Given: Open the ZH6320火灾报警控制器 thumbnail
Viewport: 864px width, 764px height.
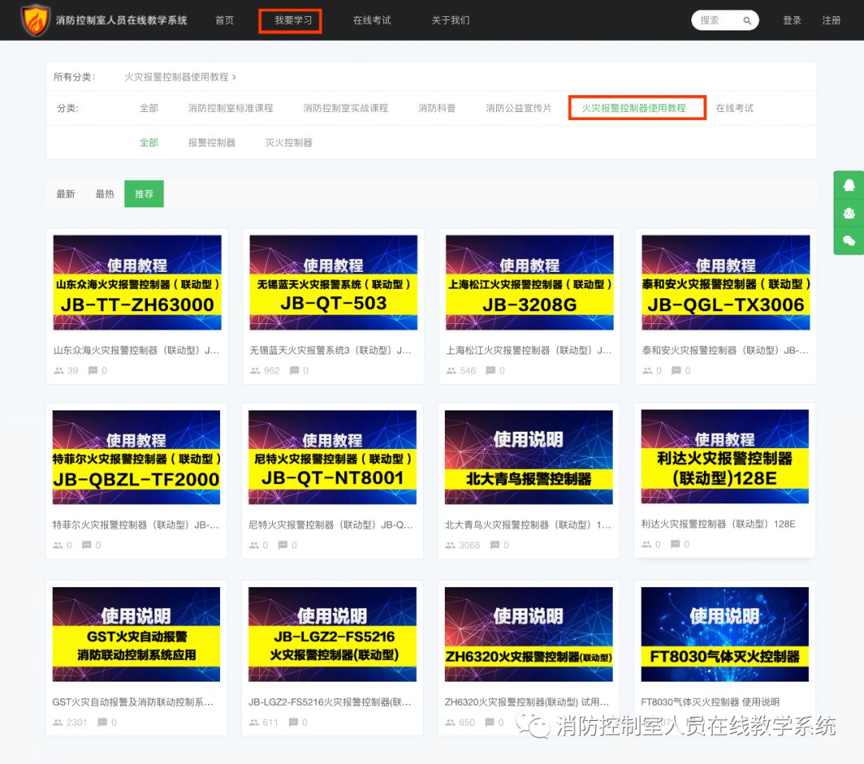Looking at the screenshot, I should tap(529, 634).
